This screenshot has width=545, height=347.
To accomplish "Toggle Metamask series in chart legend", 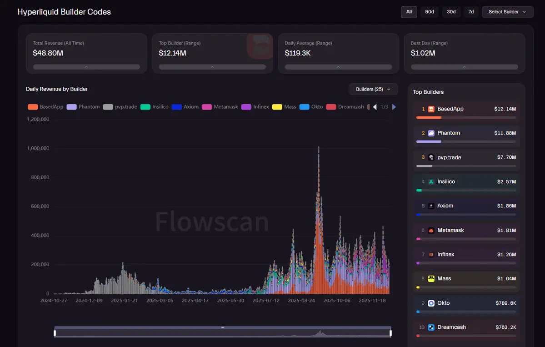I will pyautogui.click(x=220, y=107).
